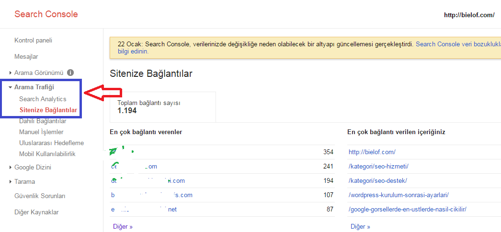Select Arama Görünümü menu label
The width and height of the screenshot is (501, 232).
pyautogui.click(x=39, y=73)
